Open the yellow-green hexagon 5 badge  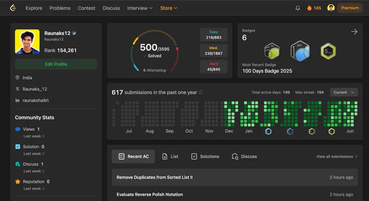328,51
